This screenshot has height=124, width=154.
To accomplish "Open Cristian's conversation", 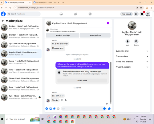I will click(x=21, y=27).
